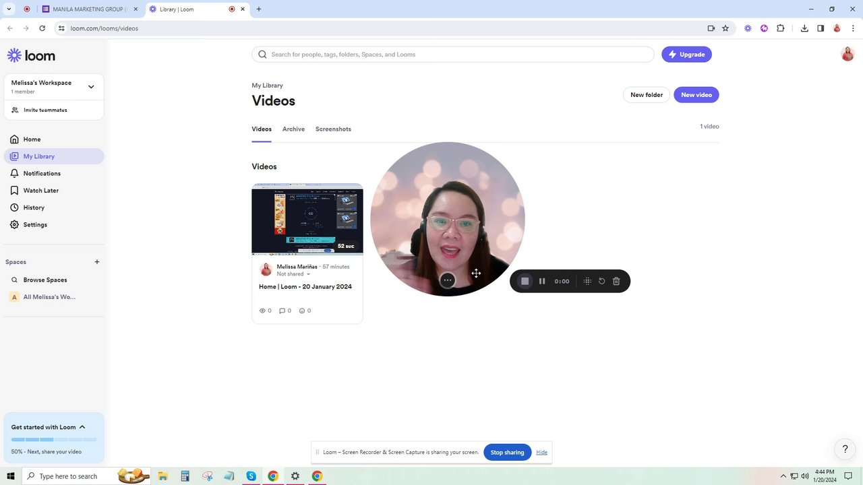Click the video title Home | Loom - 20 January 2024
Viewport: 863px width, 485px height.
[x=305, y=287]
